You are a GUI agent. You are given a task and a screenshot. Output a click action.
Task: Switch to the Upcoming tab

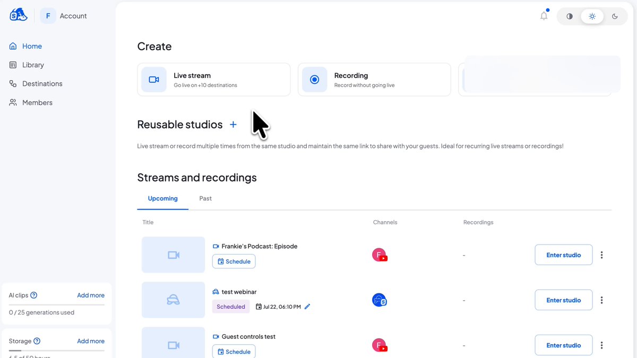coord(162,198)
